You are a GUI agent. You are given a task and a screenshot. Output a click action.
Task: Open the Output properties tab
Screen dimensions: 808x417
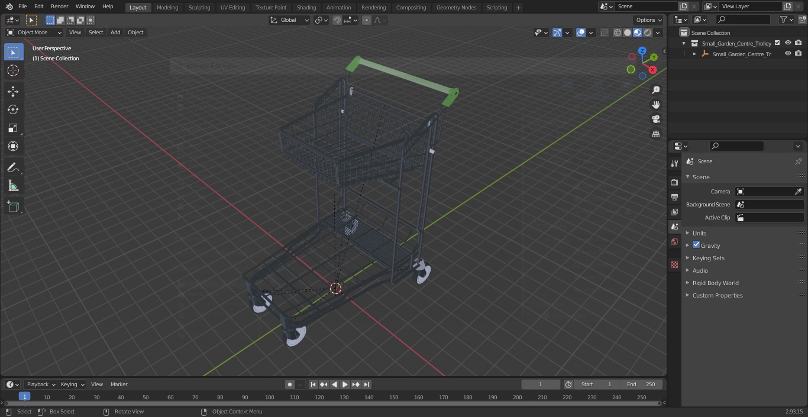click(x=674, y=197)
